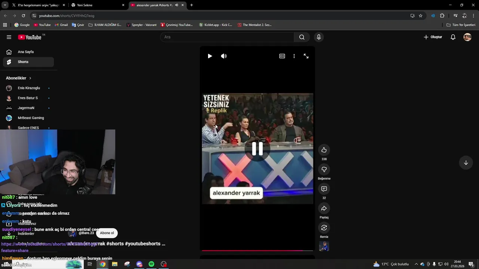The width and height of the screenshot is (479, 269).
Task: Enter fullscreen mode for the Short
Action: pos(306,56)
